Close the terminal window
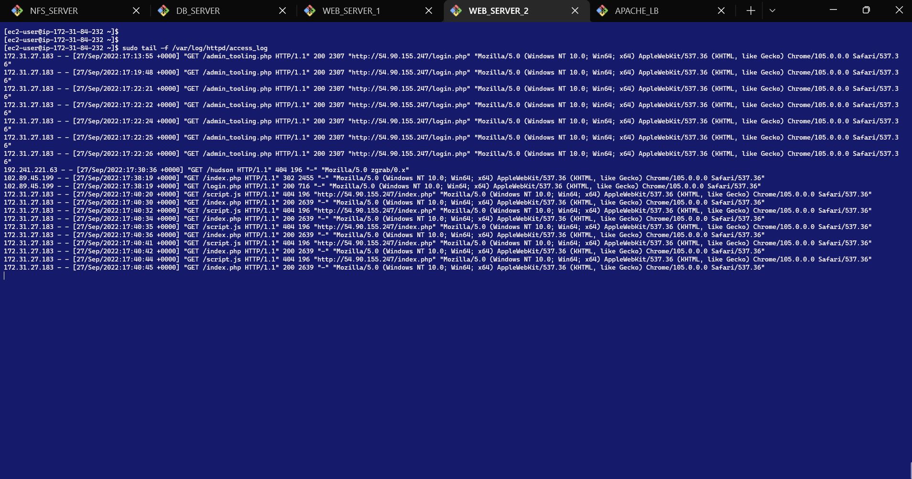Image resolution: width=912 pixels, height=479 pixels. (899, 10)
